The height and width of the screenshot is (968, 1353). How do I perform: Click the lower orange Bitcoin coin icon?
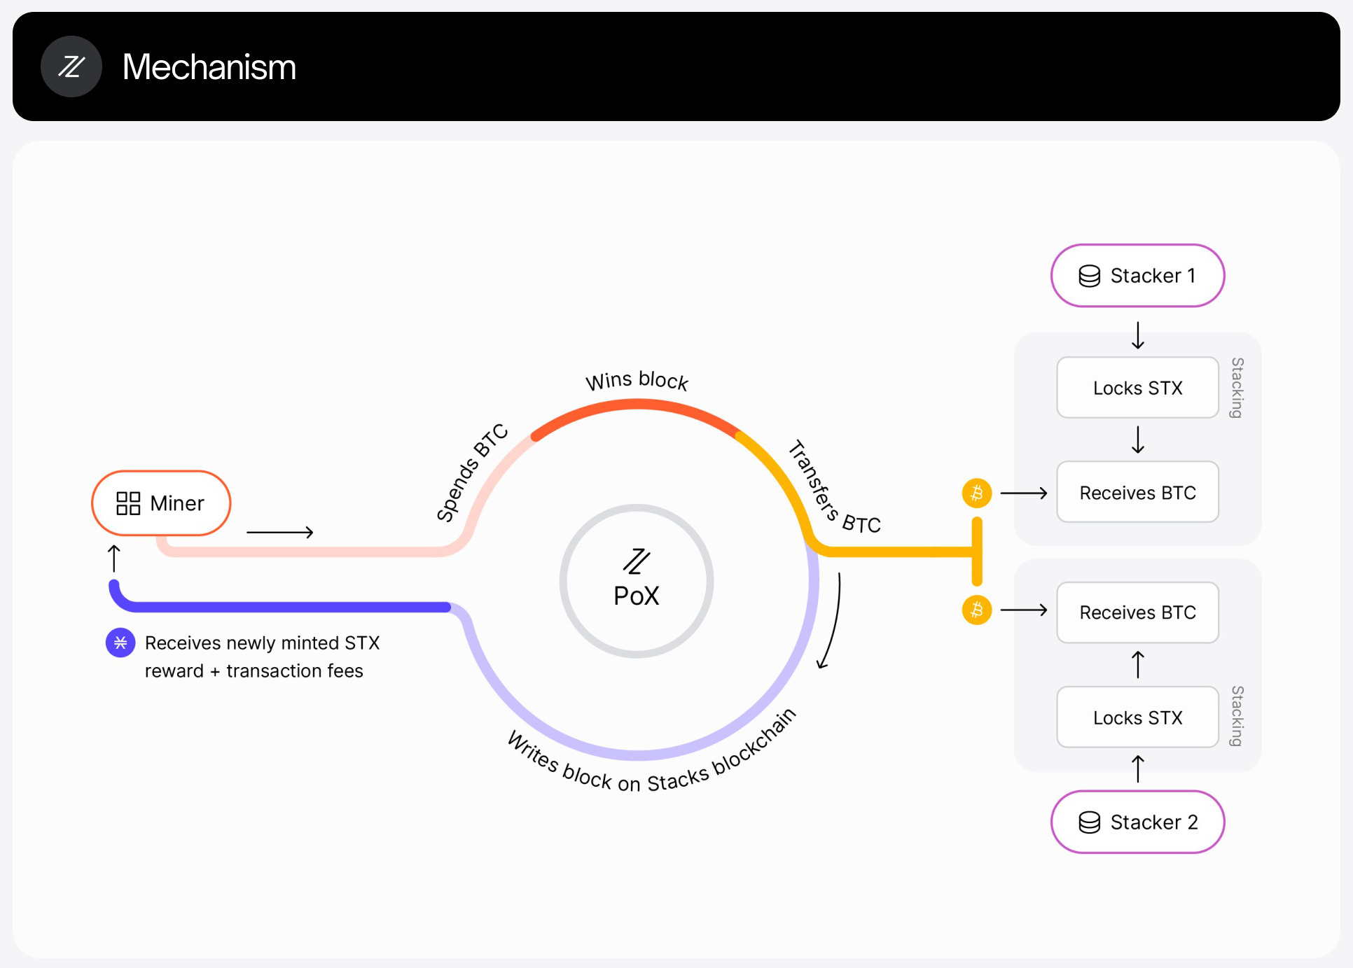[x=977, y=610]
